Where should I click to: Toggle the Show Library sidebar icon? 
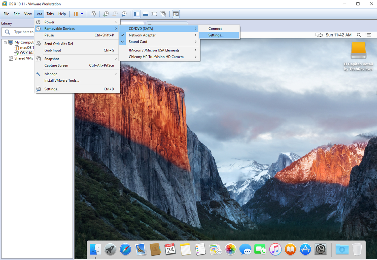(136, 14)
